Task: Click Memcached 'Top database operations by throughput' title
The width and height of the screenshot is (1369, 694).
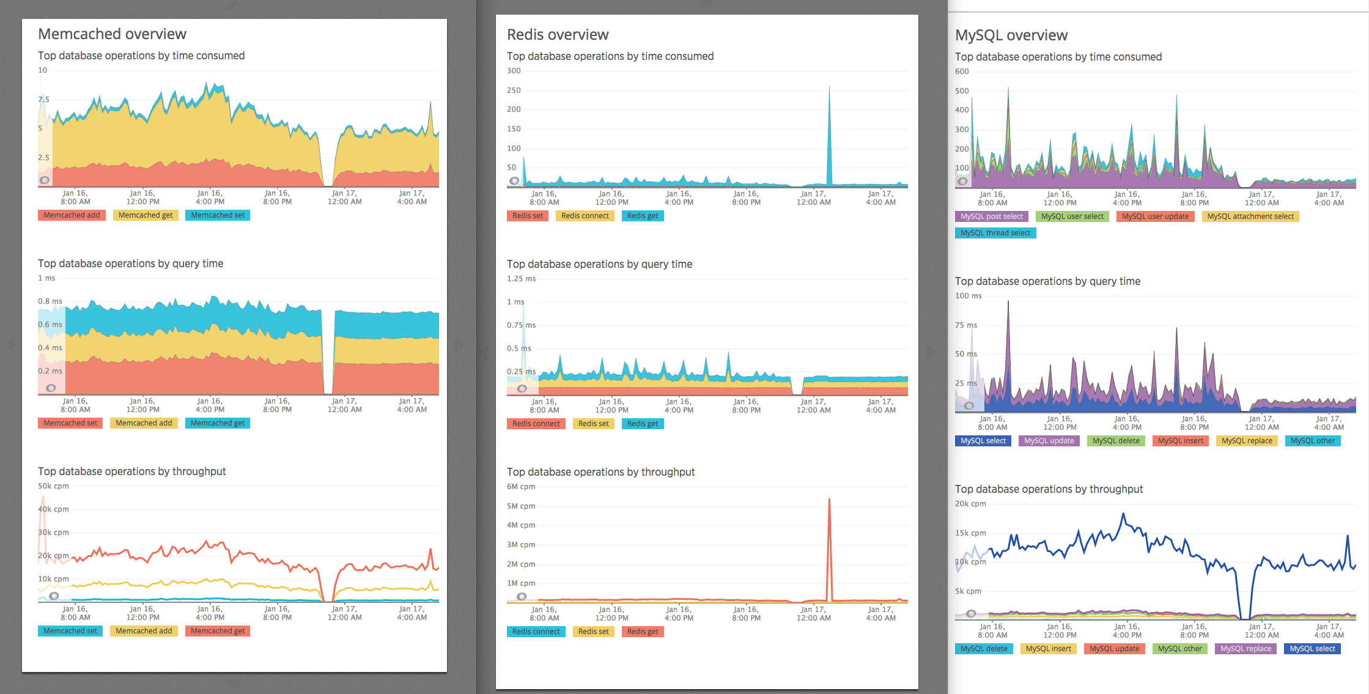Action: pyautogui.click(x=132, y=471)
